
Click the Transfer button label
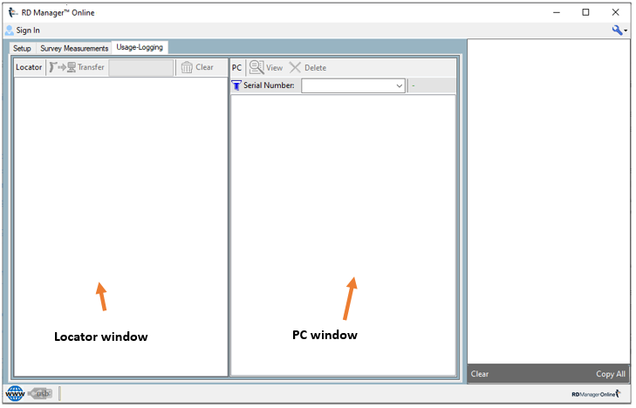point(91,67)
